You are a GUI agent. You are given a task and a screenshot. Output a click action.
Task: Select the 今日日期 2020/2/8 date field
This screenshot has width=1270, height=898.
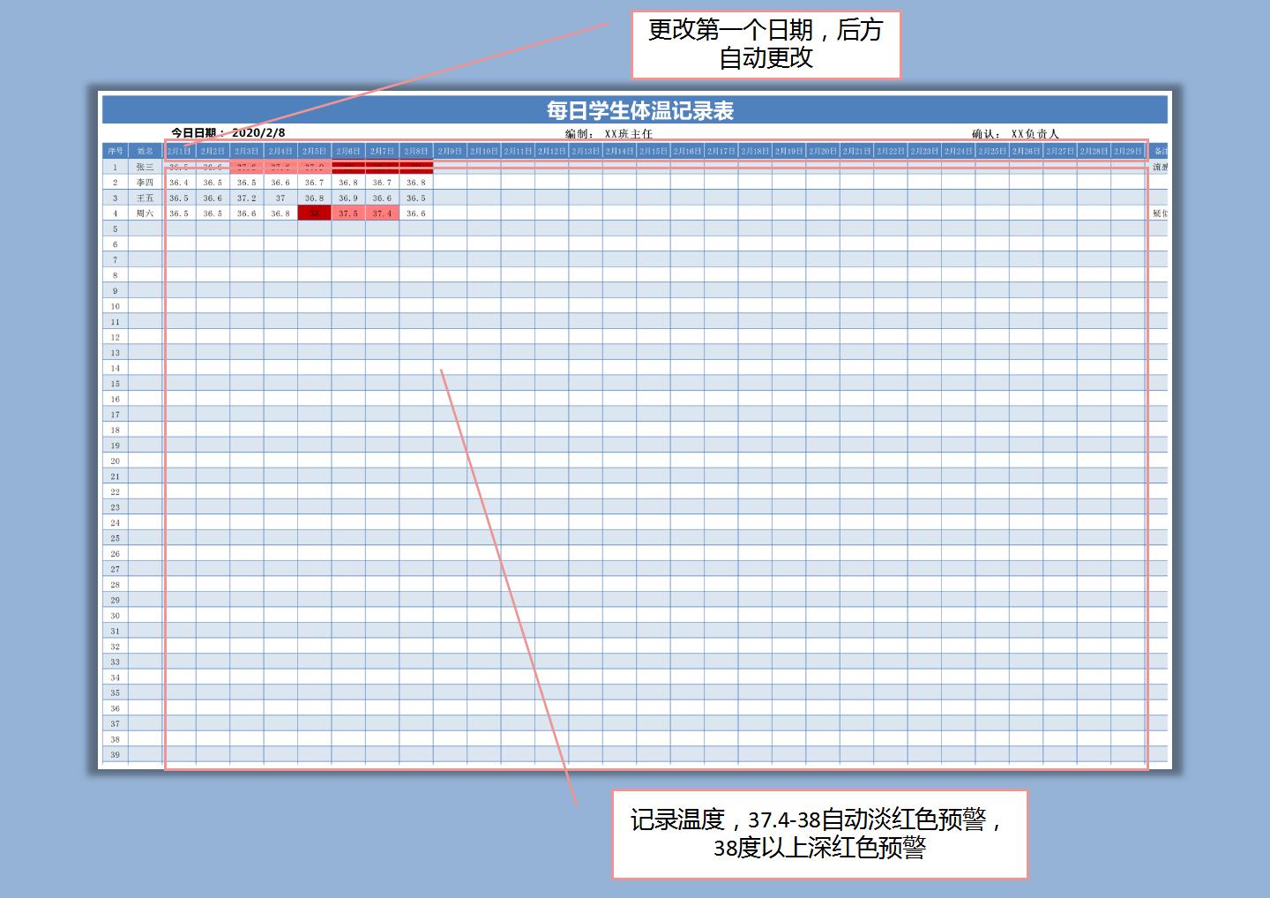tap(228, 133)
